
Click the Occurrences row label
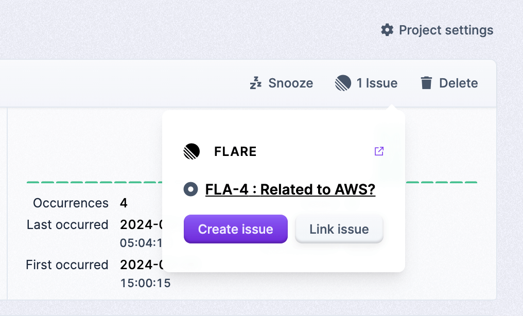click(70, 203)
